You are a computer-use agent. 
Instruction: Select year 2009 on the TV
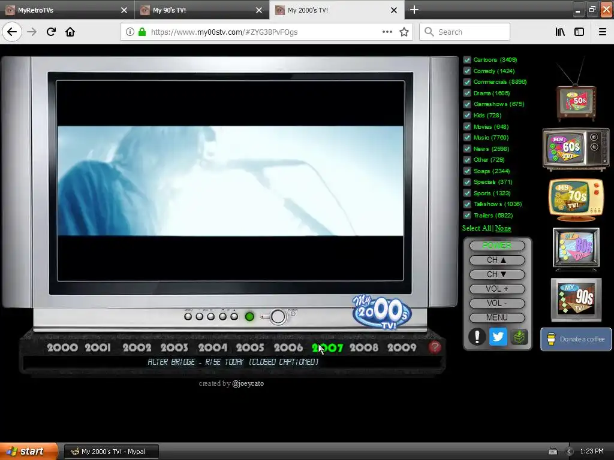402,347
